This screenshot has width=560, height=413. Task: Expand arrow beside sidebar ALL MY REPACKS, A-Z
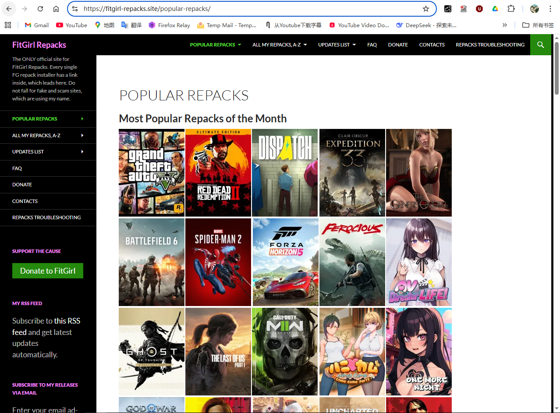(x=82, y=135)
